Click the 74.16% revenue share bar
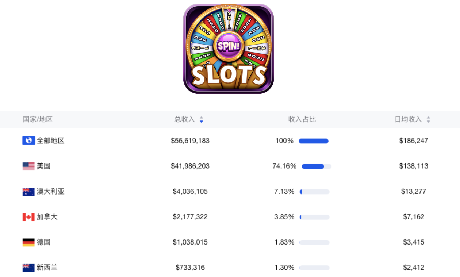 point(316,166)
